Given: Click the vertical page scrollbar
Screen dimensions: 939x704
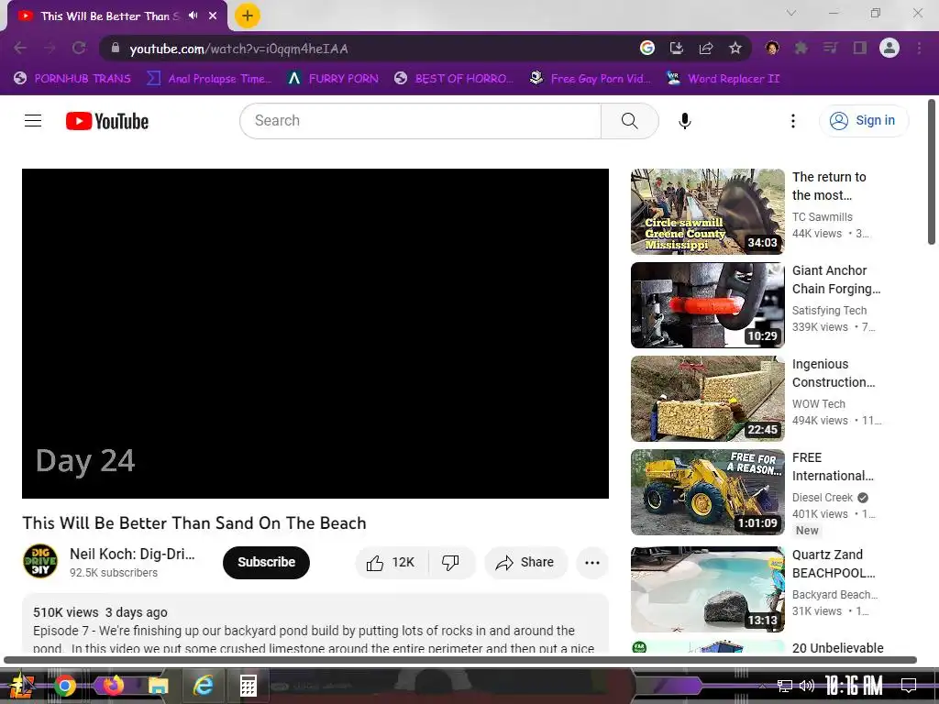Looking at the screenshot, I should [x=932, y=171].
